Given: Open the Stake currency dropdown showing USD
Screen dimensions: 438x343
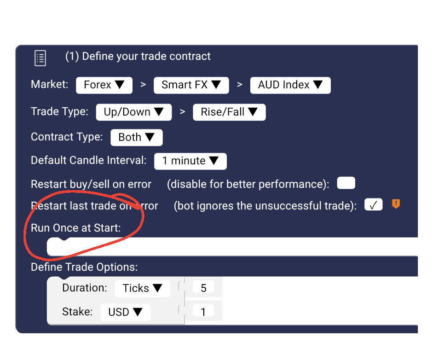Looking at the screenshot, I should point(125,312).
